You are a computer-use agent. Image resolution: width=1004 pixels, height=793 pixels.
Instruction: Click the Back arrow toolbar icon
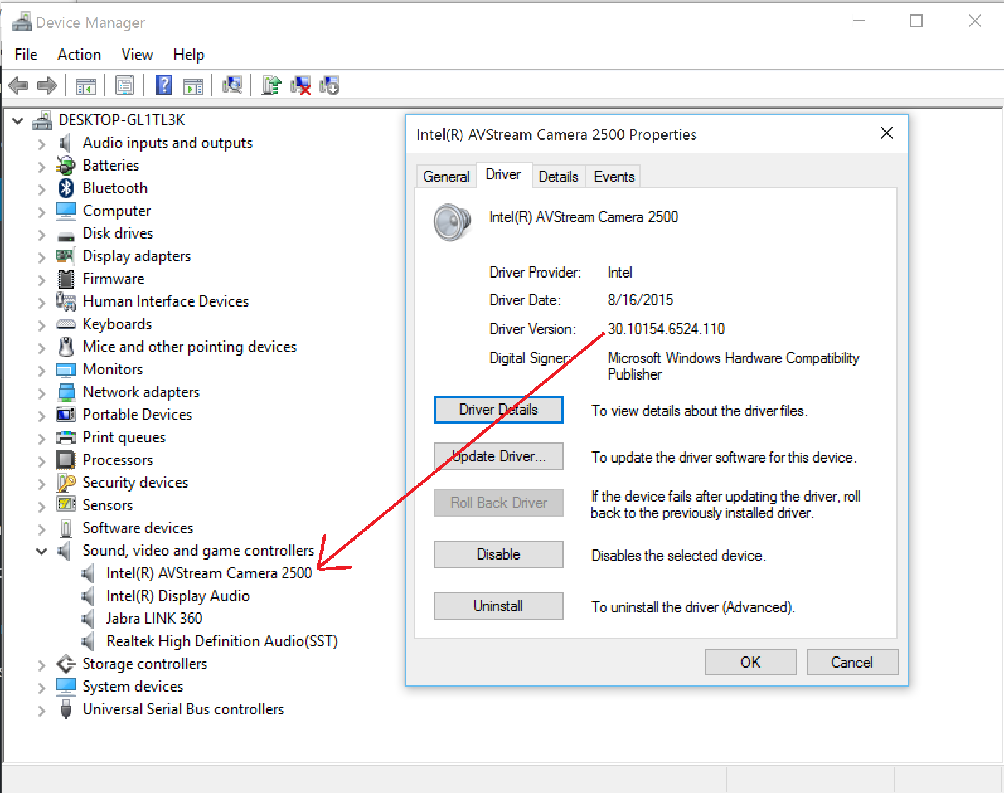coord(19,85)
